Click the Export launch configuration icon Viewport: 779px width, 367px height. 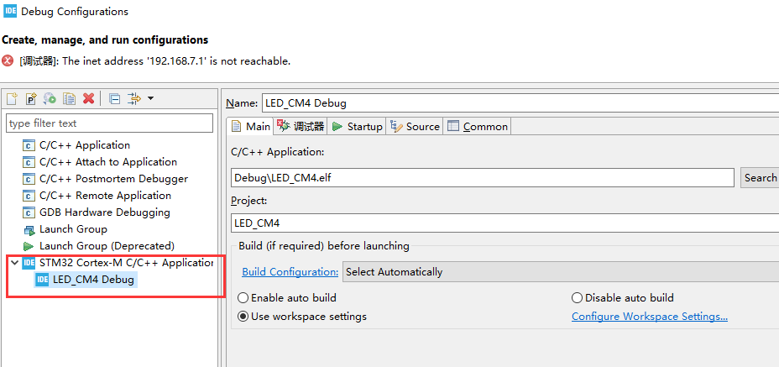(x=50, y=99)
